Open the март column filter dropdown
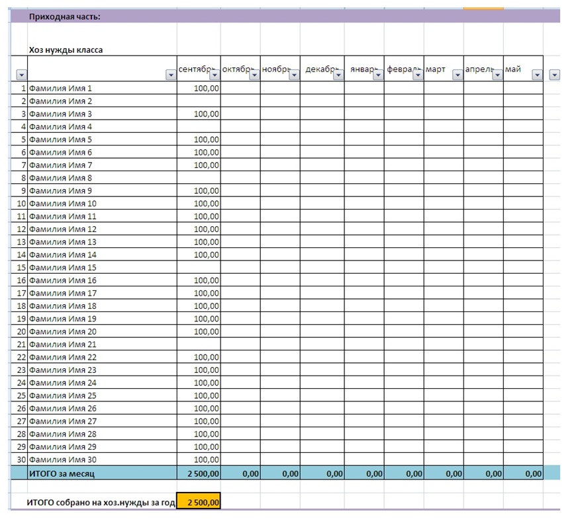The image size is (586, 531). (458, 75)
